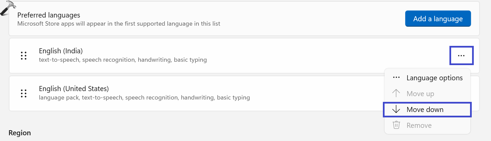This screenshot has width=491, height=141.
Task: Click the trash can icon beside Remove
Action: [x=396, y=125]
